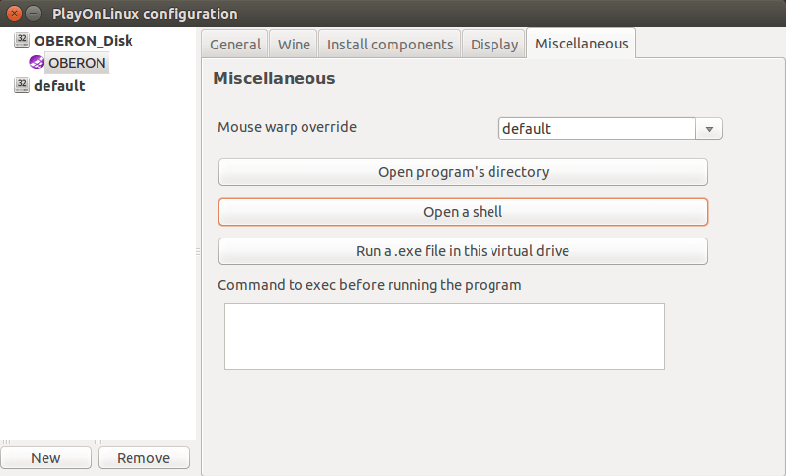Screen dimensions: 786x476
Task: Focus the command to exec text box
Action: click(444, 336)
